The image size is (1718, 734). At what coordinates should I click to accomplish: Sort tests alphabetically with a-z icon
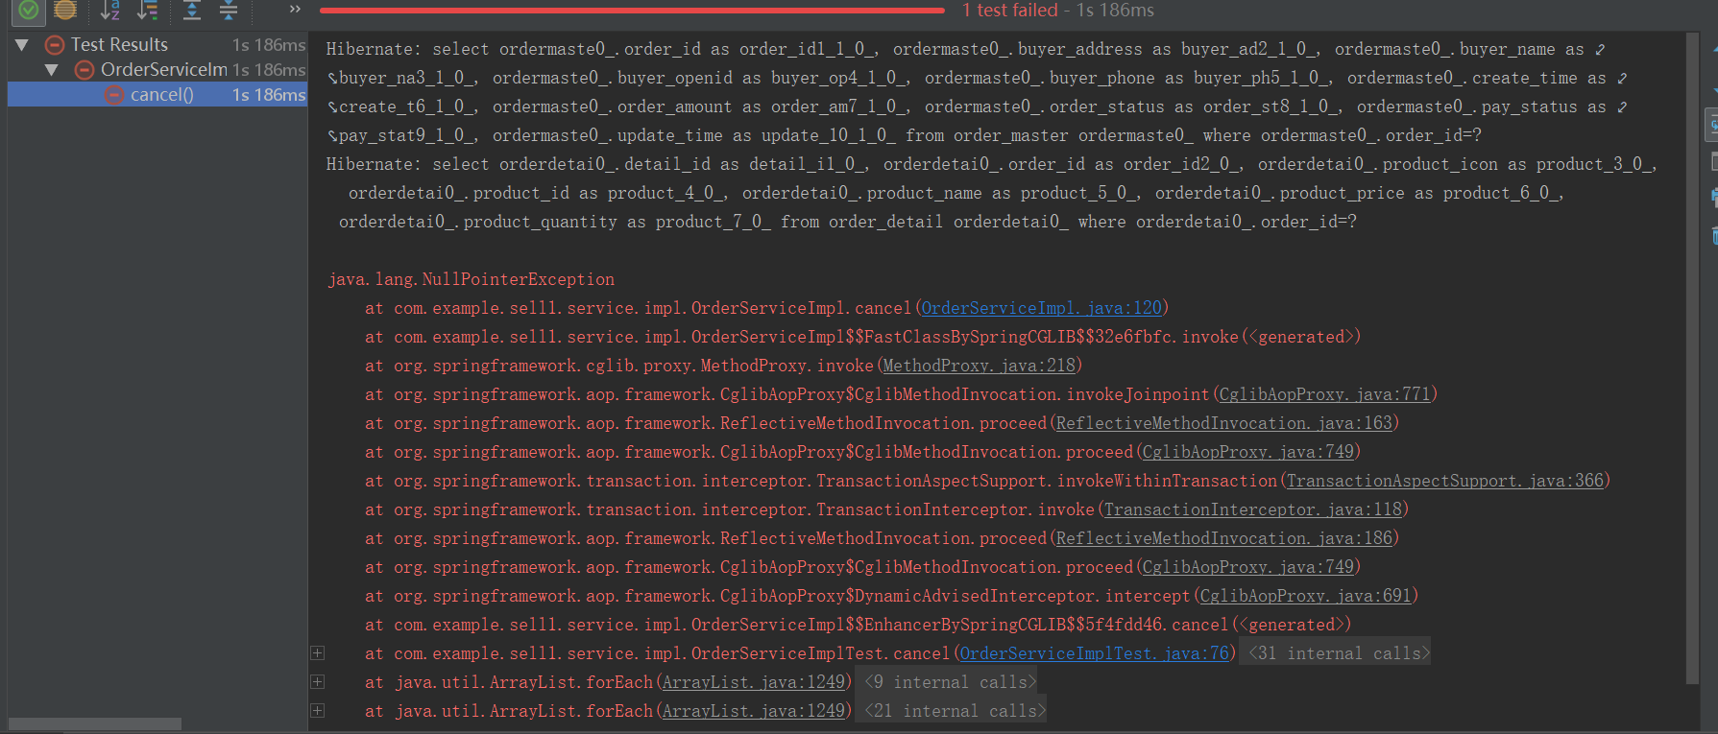(x=110, y=10)
